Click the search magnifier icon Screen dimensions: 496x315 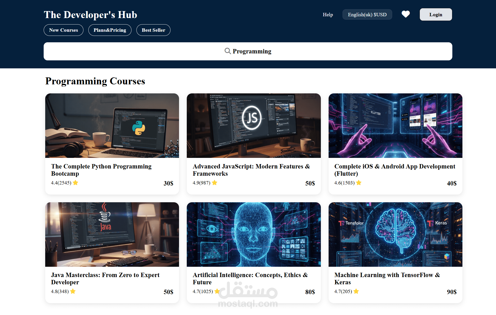(228, 51)
